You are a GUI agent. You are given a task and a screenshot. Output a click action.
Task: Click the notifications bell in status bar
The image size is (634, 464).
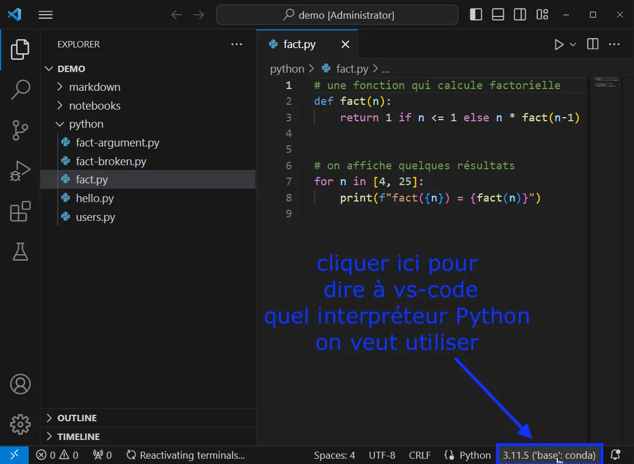[x=615, y=455]
